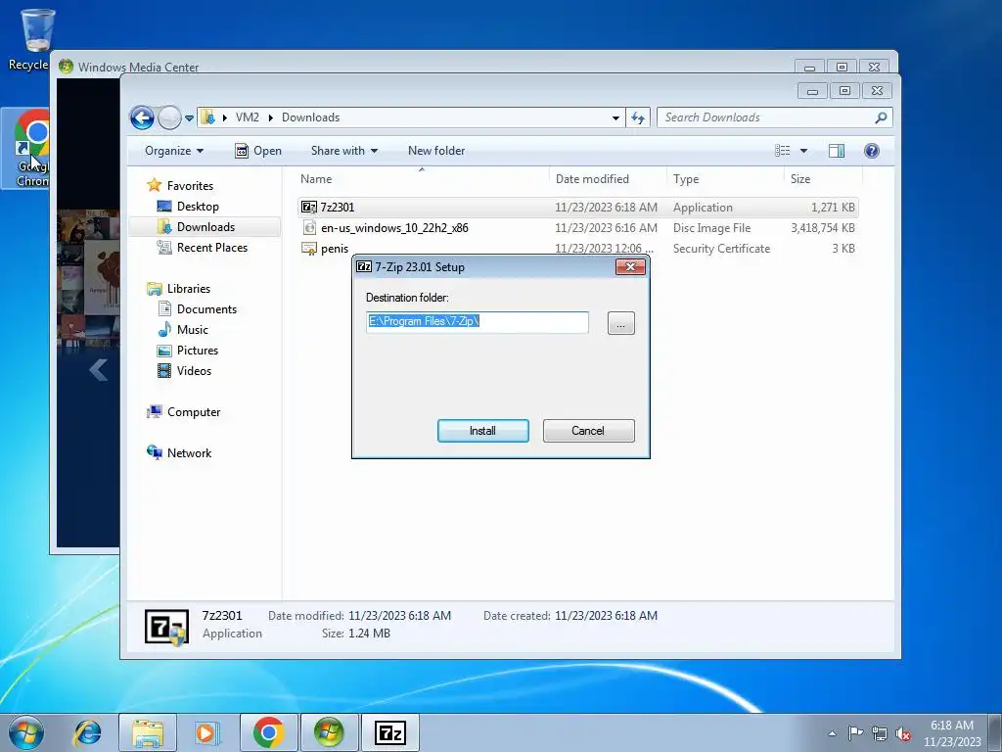Click the Explorer forward arrow button

coord(169,117)
